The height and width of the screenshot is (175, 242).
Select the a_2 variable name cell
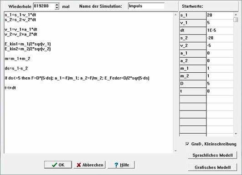click(x=193, y=61)
